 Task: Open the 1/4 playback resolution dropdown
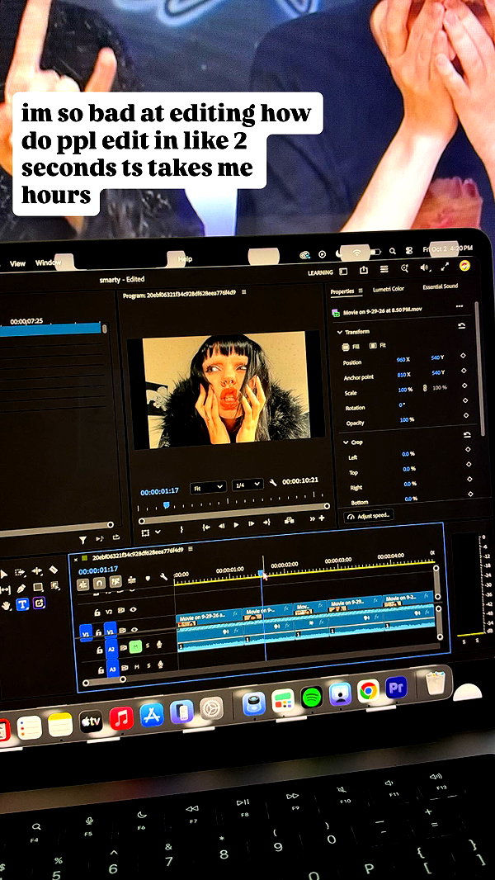(x=247, y=485)
